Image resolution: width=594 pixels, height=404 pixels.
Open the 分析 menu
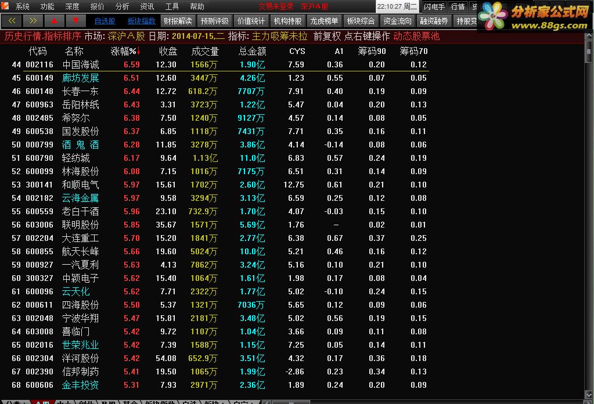[122, 6]
